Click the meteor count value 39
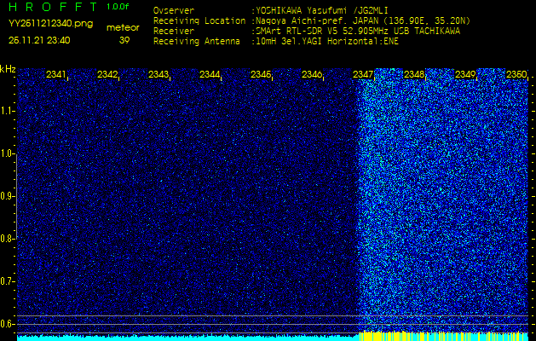The width and height of the screenshot is (536, 341). [x=124, y=40]
